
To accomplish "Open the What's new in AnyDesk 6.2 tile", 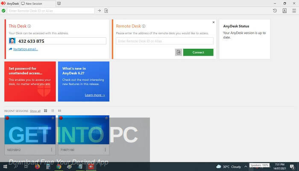I will [84, 81].
